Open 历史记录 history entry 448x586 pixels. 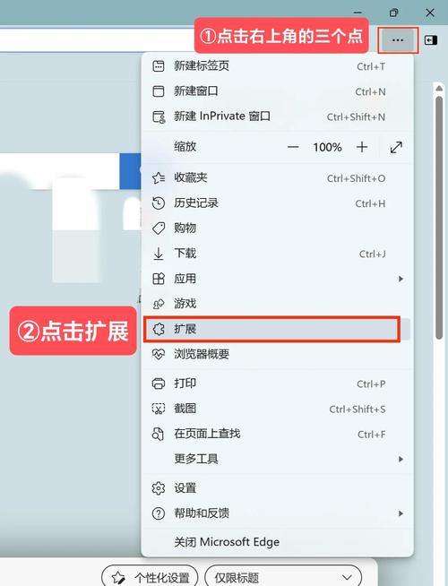coord(277,203)
